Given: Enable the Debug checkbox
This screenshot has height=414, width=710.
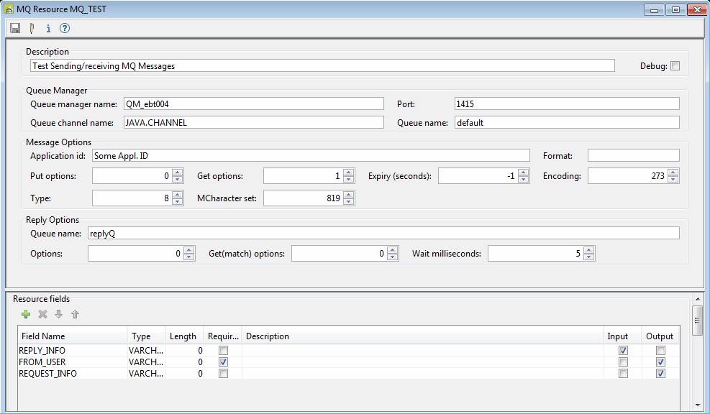Looking at the screenshot, I should [675, 66].
